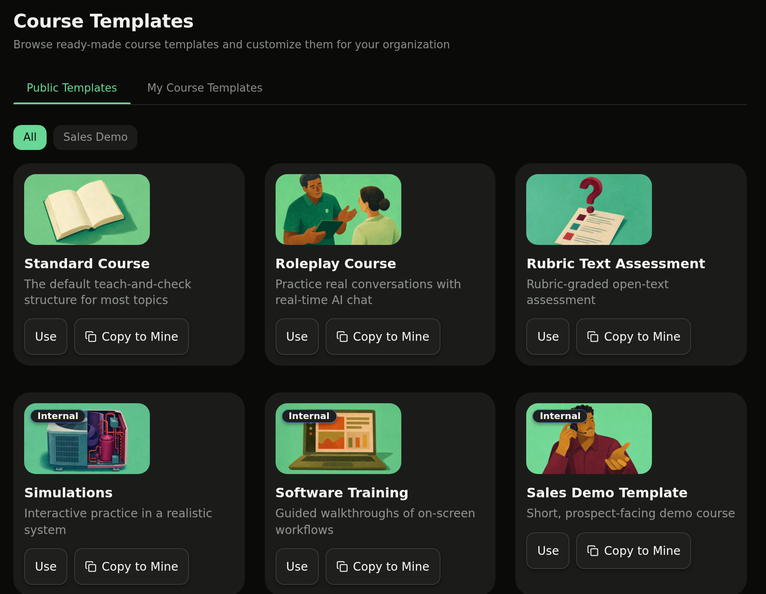The height and width of the screenshot is (594, 766).
Task: Copy Standard Course to Mine
Action: pos(132,337)
